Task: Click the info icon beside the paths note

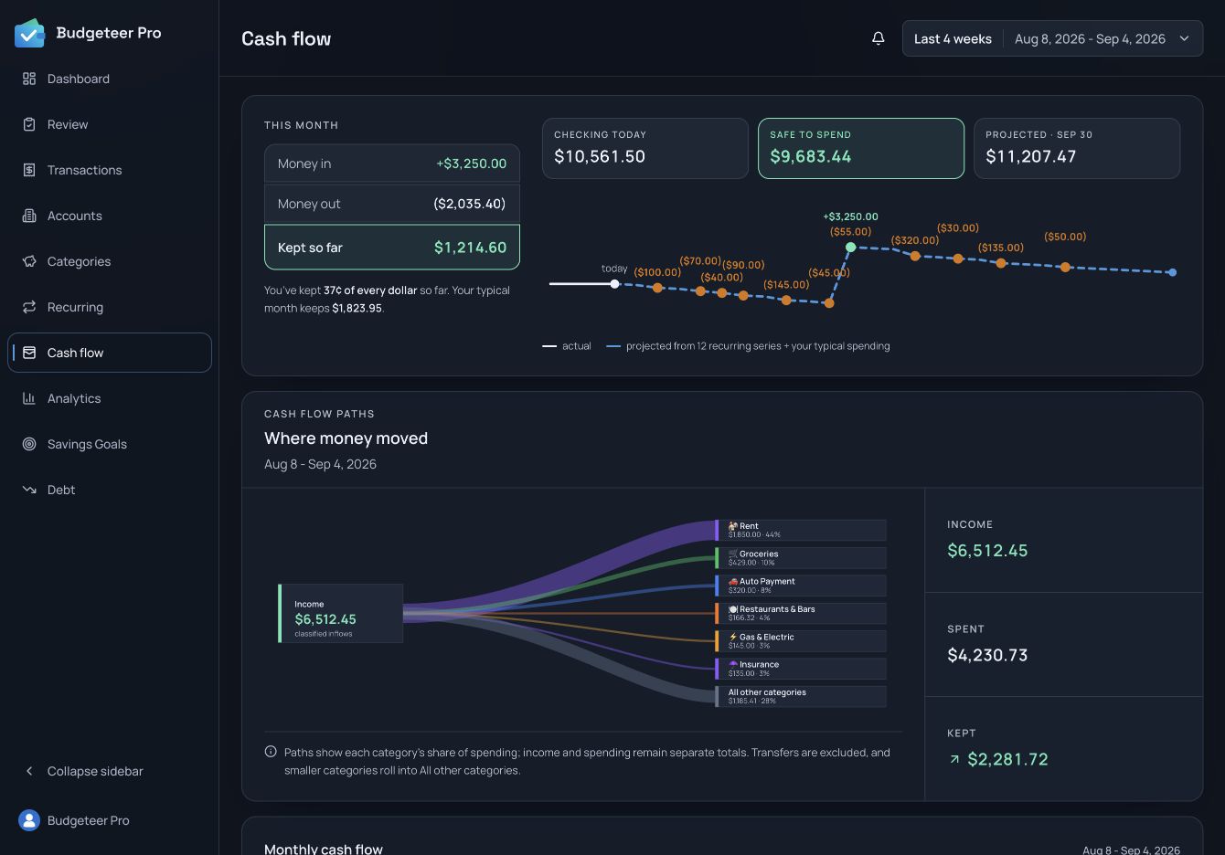Action: point(271,752)
